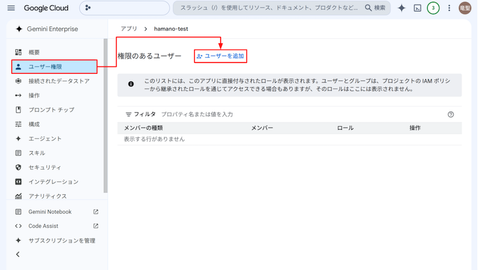Click hamano-test breadcrumb
This screenshot has height=270, width=483.
coord(171,29)
